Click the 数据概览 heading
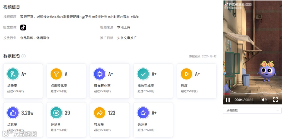The height and width of the screenshot is (139, 284). click(12, 56)
